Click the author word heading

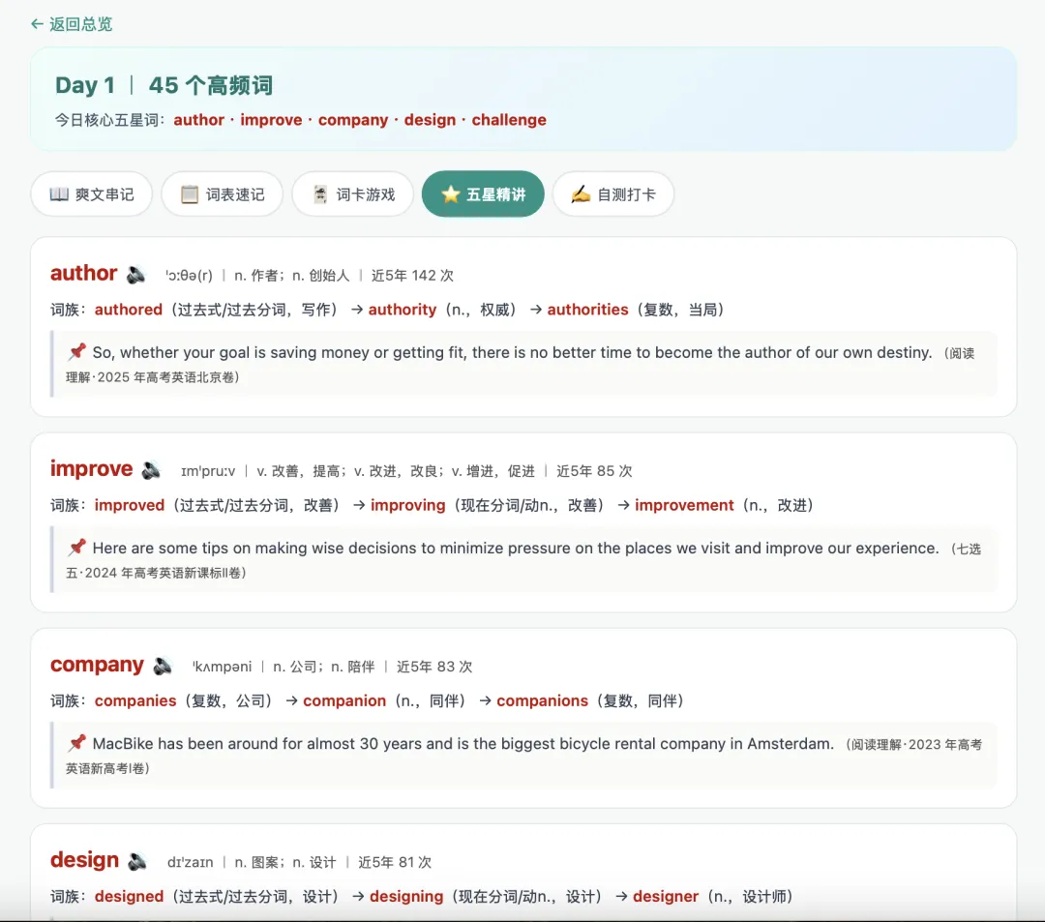pos(84,273)
